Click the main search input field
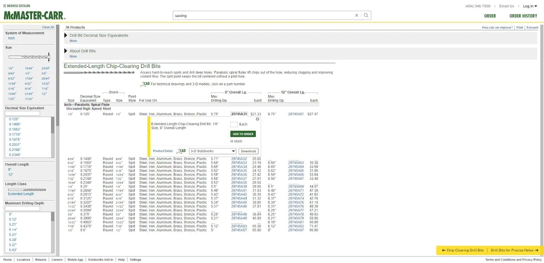The image size is (544, 263). 263,15
